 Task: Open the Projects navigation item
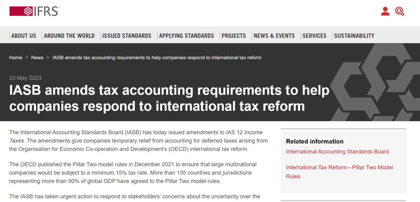coord(234,36)
